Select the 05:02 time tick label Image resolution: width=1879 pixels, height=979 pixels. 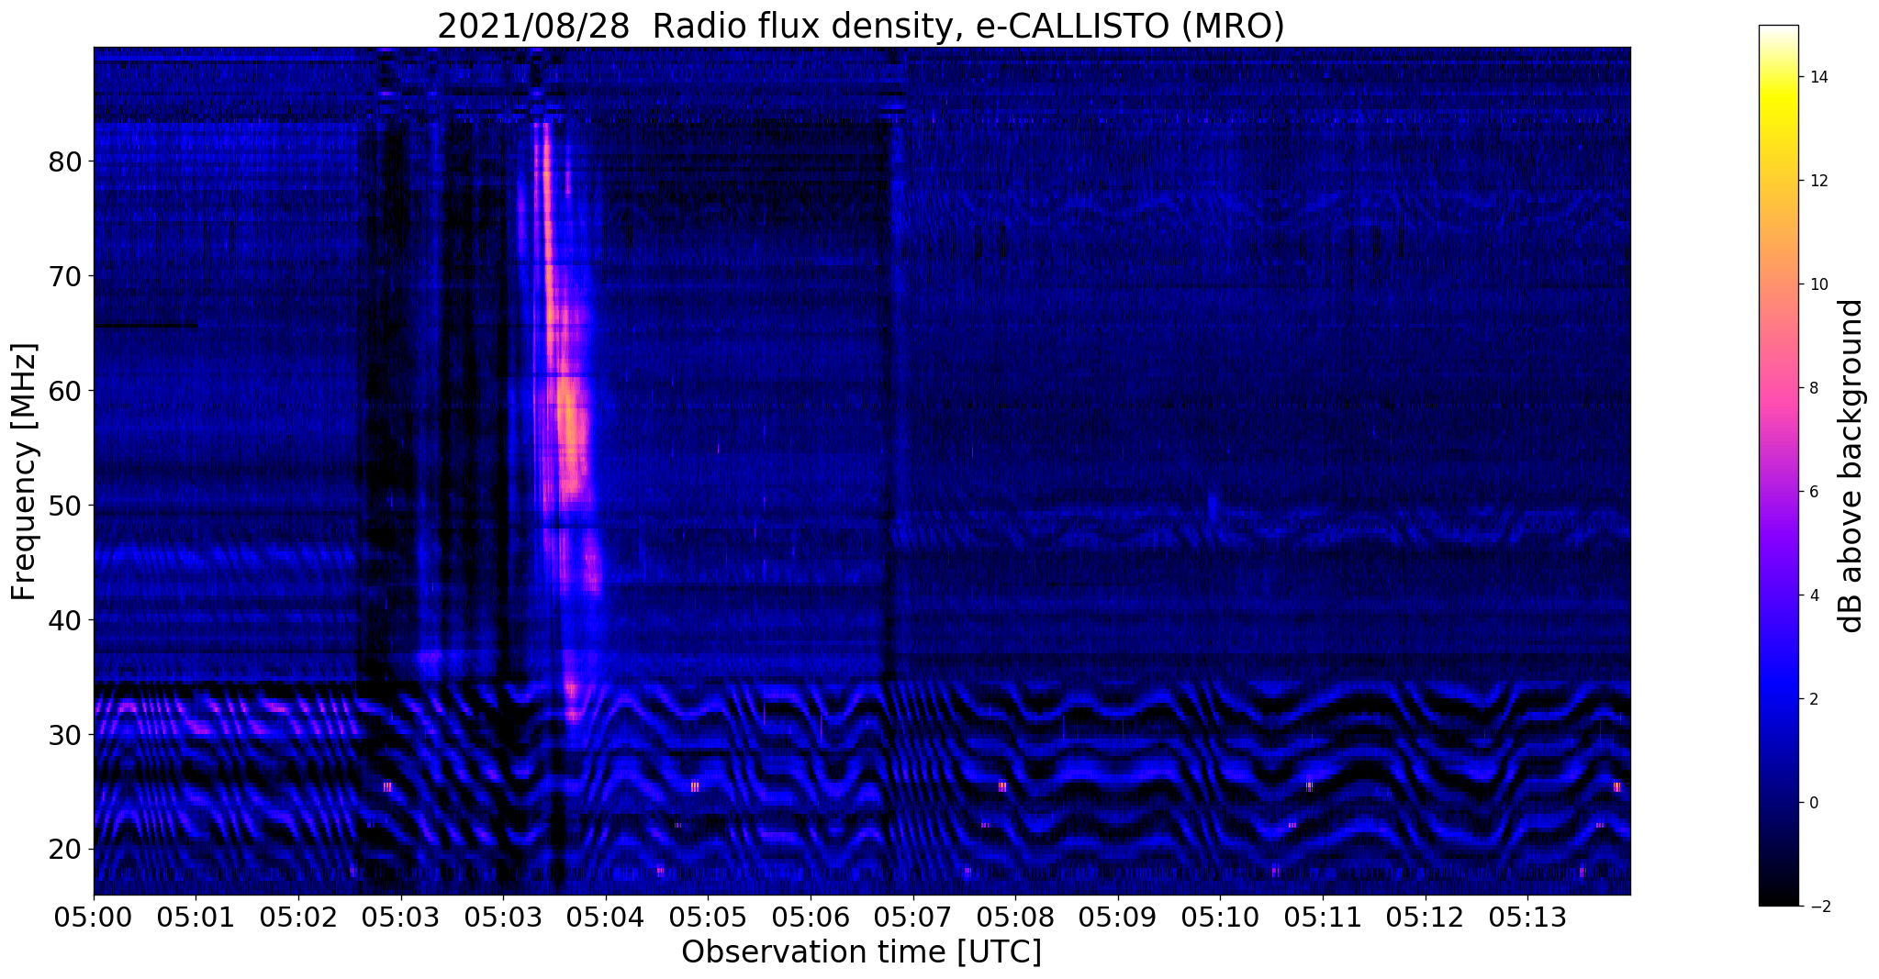click(298, 917)
